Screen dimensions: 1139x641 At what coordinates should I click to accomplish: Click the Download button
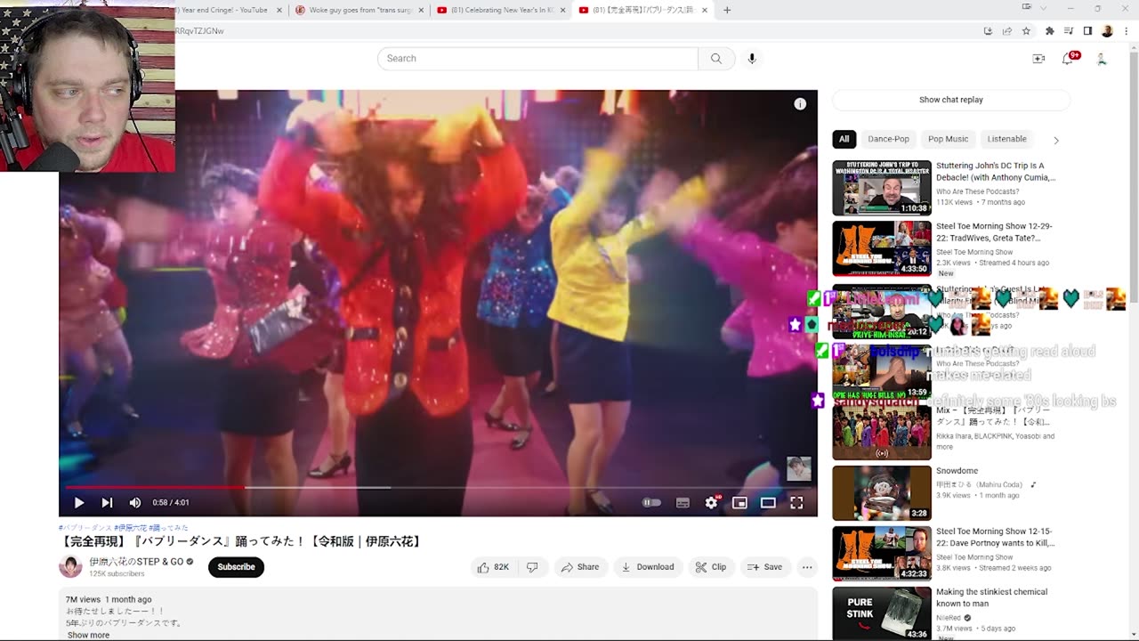pyautogui.click(x=647, y=567)
